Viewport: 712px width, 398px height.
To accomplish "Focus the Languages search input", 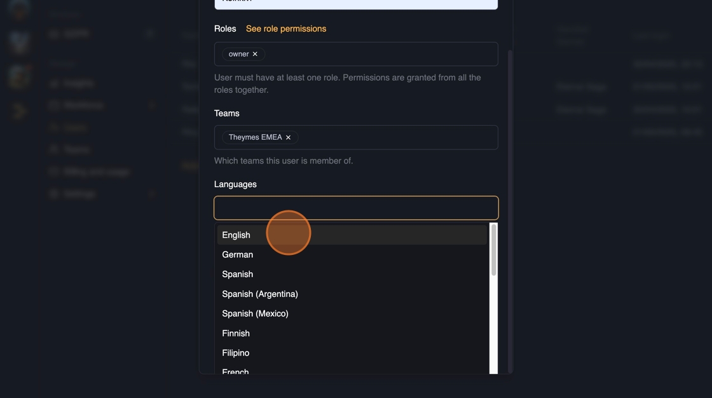I will (356, 208).
